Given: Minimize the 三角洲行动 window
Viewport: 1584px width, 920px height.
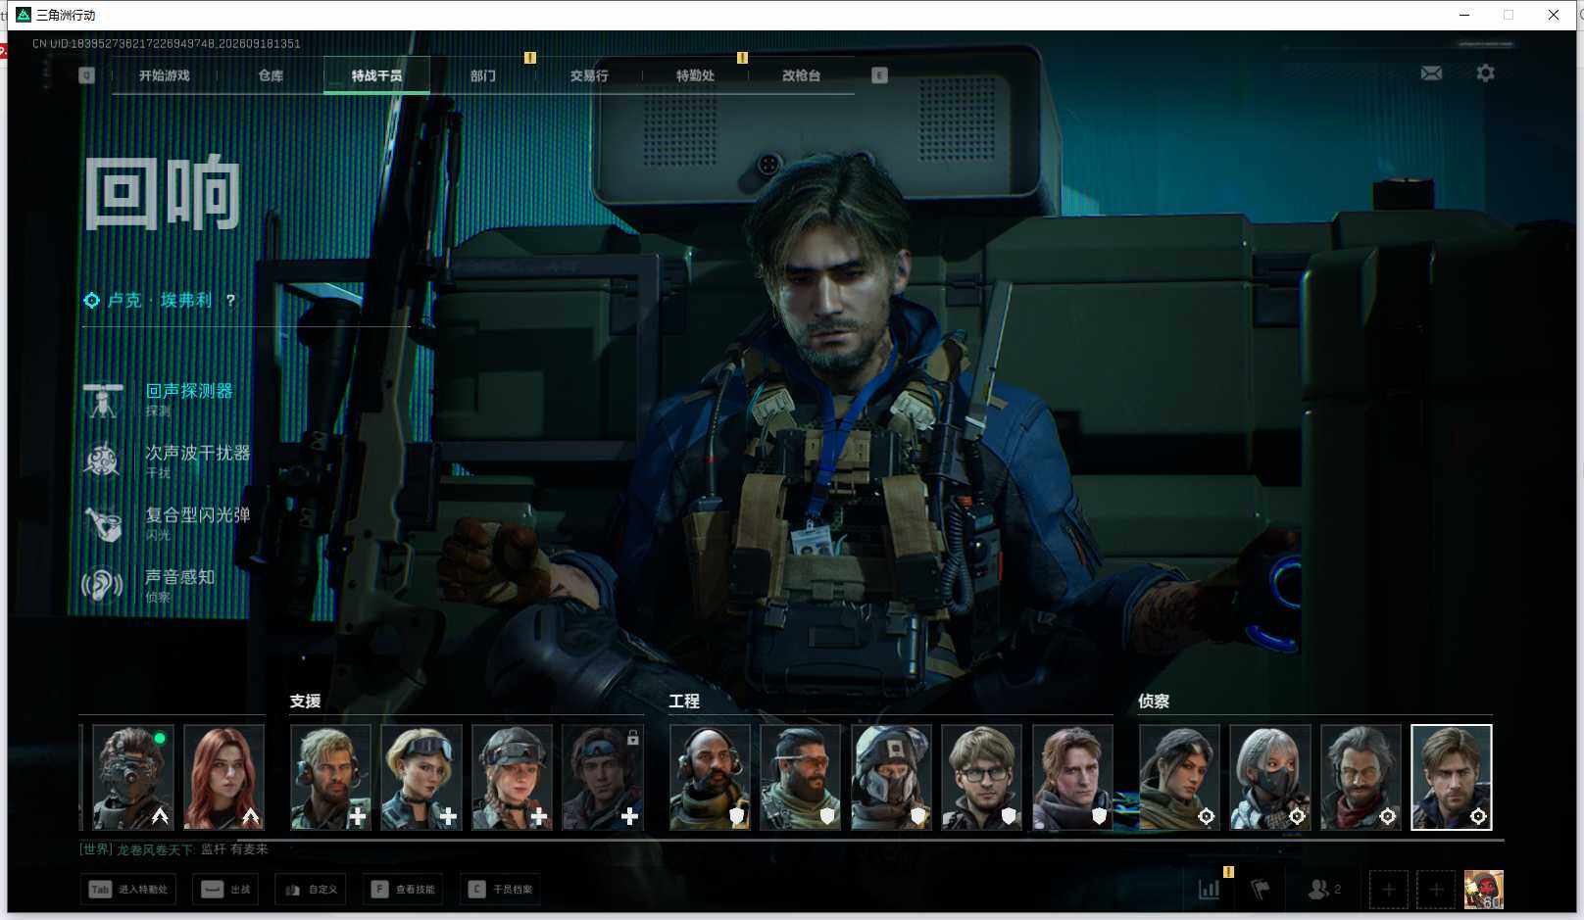Looking at the screenshot, I should click(1464, 15).
